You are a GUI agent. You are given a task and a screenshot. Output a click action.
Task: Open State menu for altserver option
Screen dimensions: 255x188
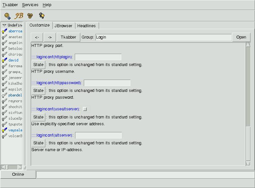tap(38, 143)
